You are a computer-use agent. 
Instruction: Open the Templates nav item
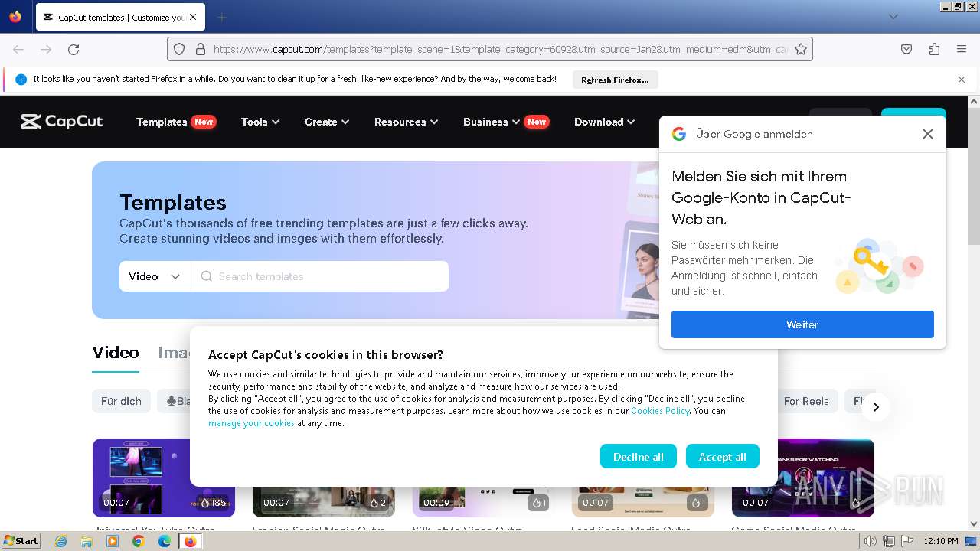tap(162, 122)
